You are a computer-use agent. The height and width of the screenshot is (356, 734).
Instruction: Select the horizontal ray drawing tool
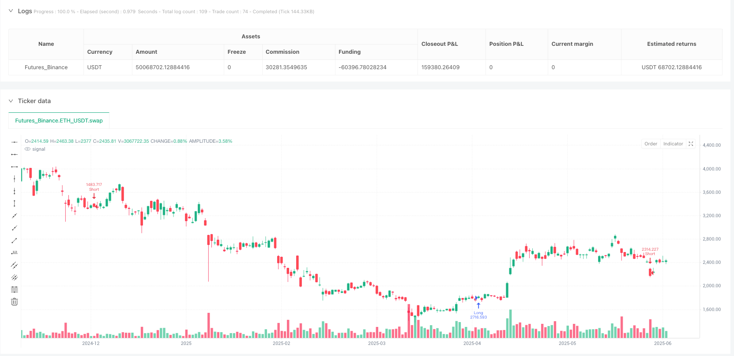[x=14, y=154]
